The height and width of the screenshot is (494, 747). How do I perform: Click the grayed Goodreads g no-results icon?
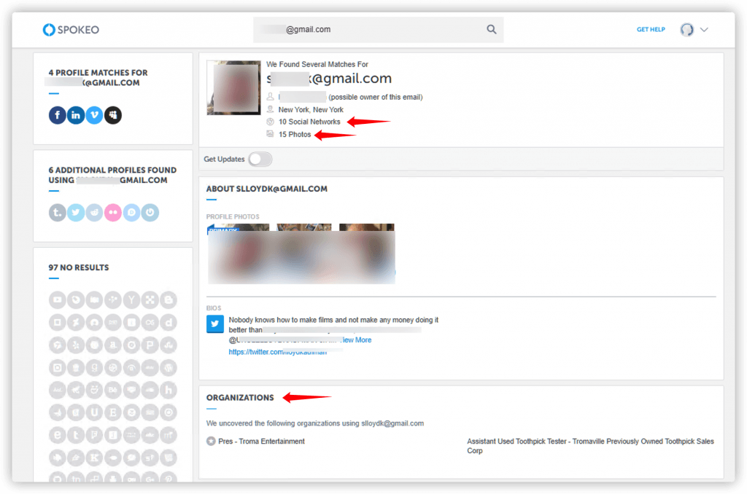click(x=94, y=367)
